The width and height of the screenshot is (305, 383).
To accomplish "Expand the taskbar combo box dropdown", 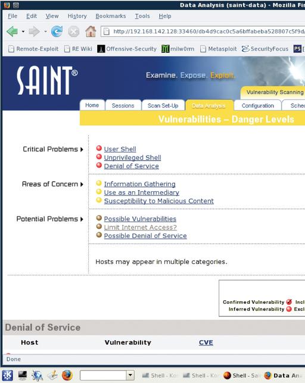I will point(130,375).
